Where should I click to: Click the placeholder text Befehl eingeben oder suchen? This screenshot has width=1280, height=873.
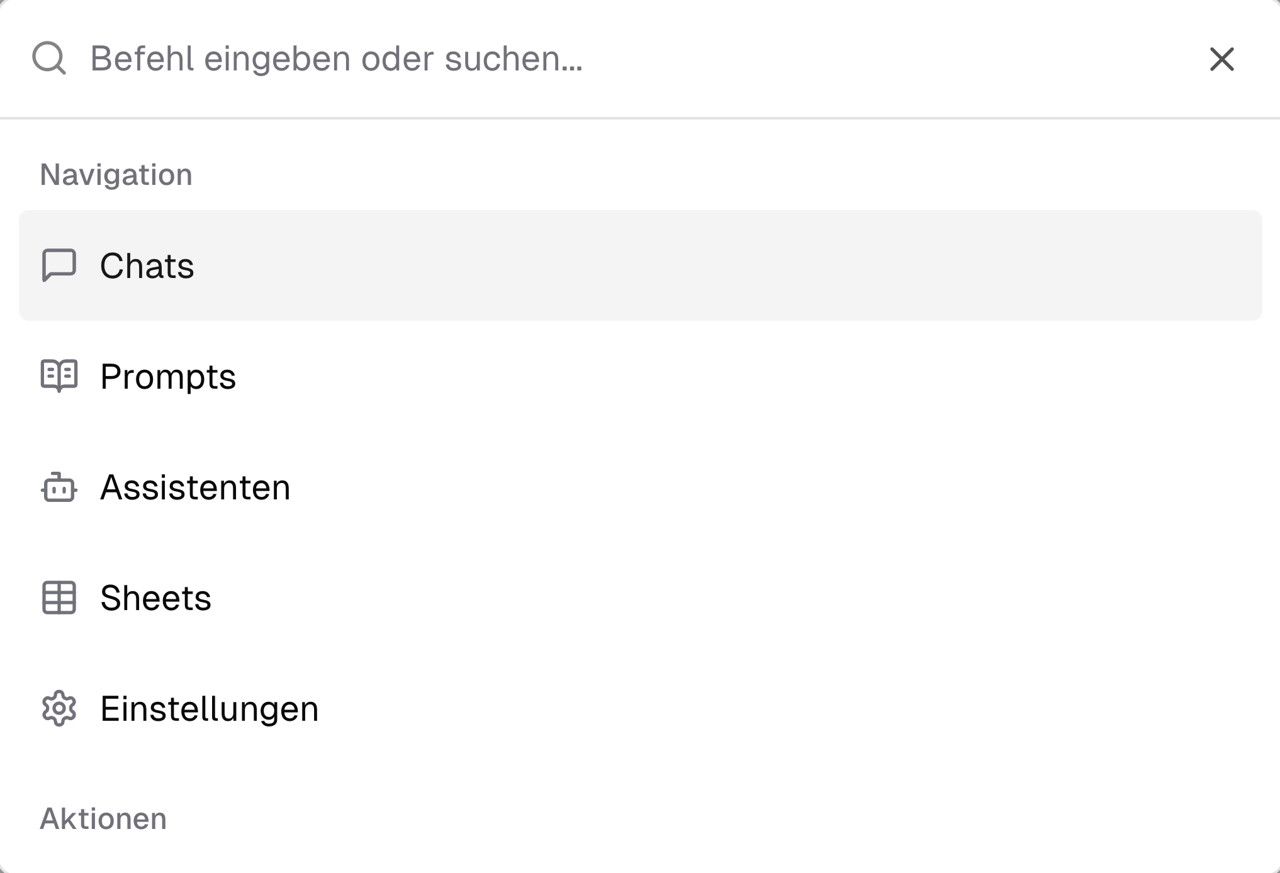point(337,60)
